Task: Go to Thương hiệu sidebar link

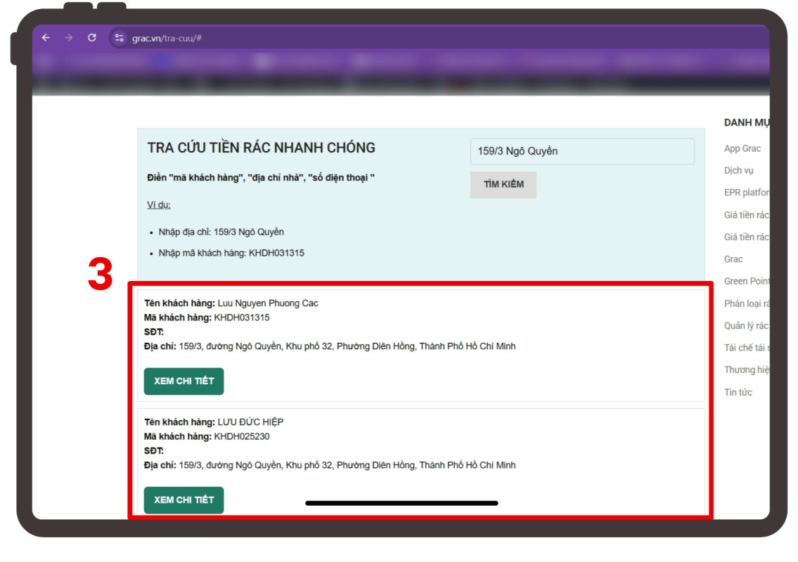Action: [x=747, y=370]
